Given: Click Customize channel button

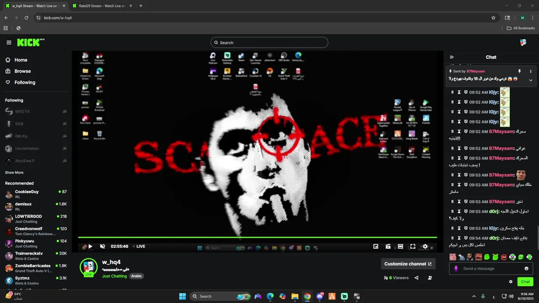Looking at the screenshot, I should 408,264.
